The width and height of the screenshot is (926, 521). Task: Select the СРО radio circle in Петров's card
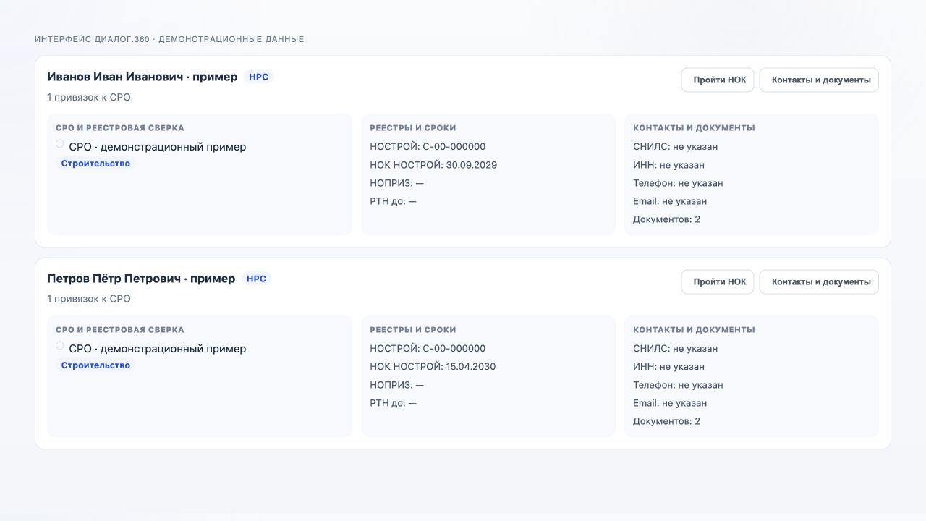tap(60, 346)
